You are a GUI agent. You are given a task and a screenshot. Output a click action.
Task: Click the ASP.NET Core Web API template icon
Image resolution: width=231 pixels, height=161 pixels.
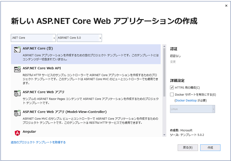tap(17, 69)
